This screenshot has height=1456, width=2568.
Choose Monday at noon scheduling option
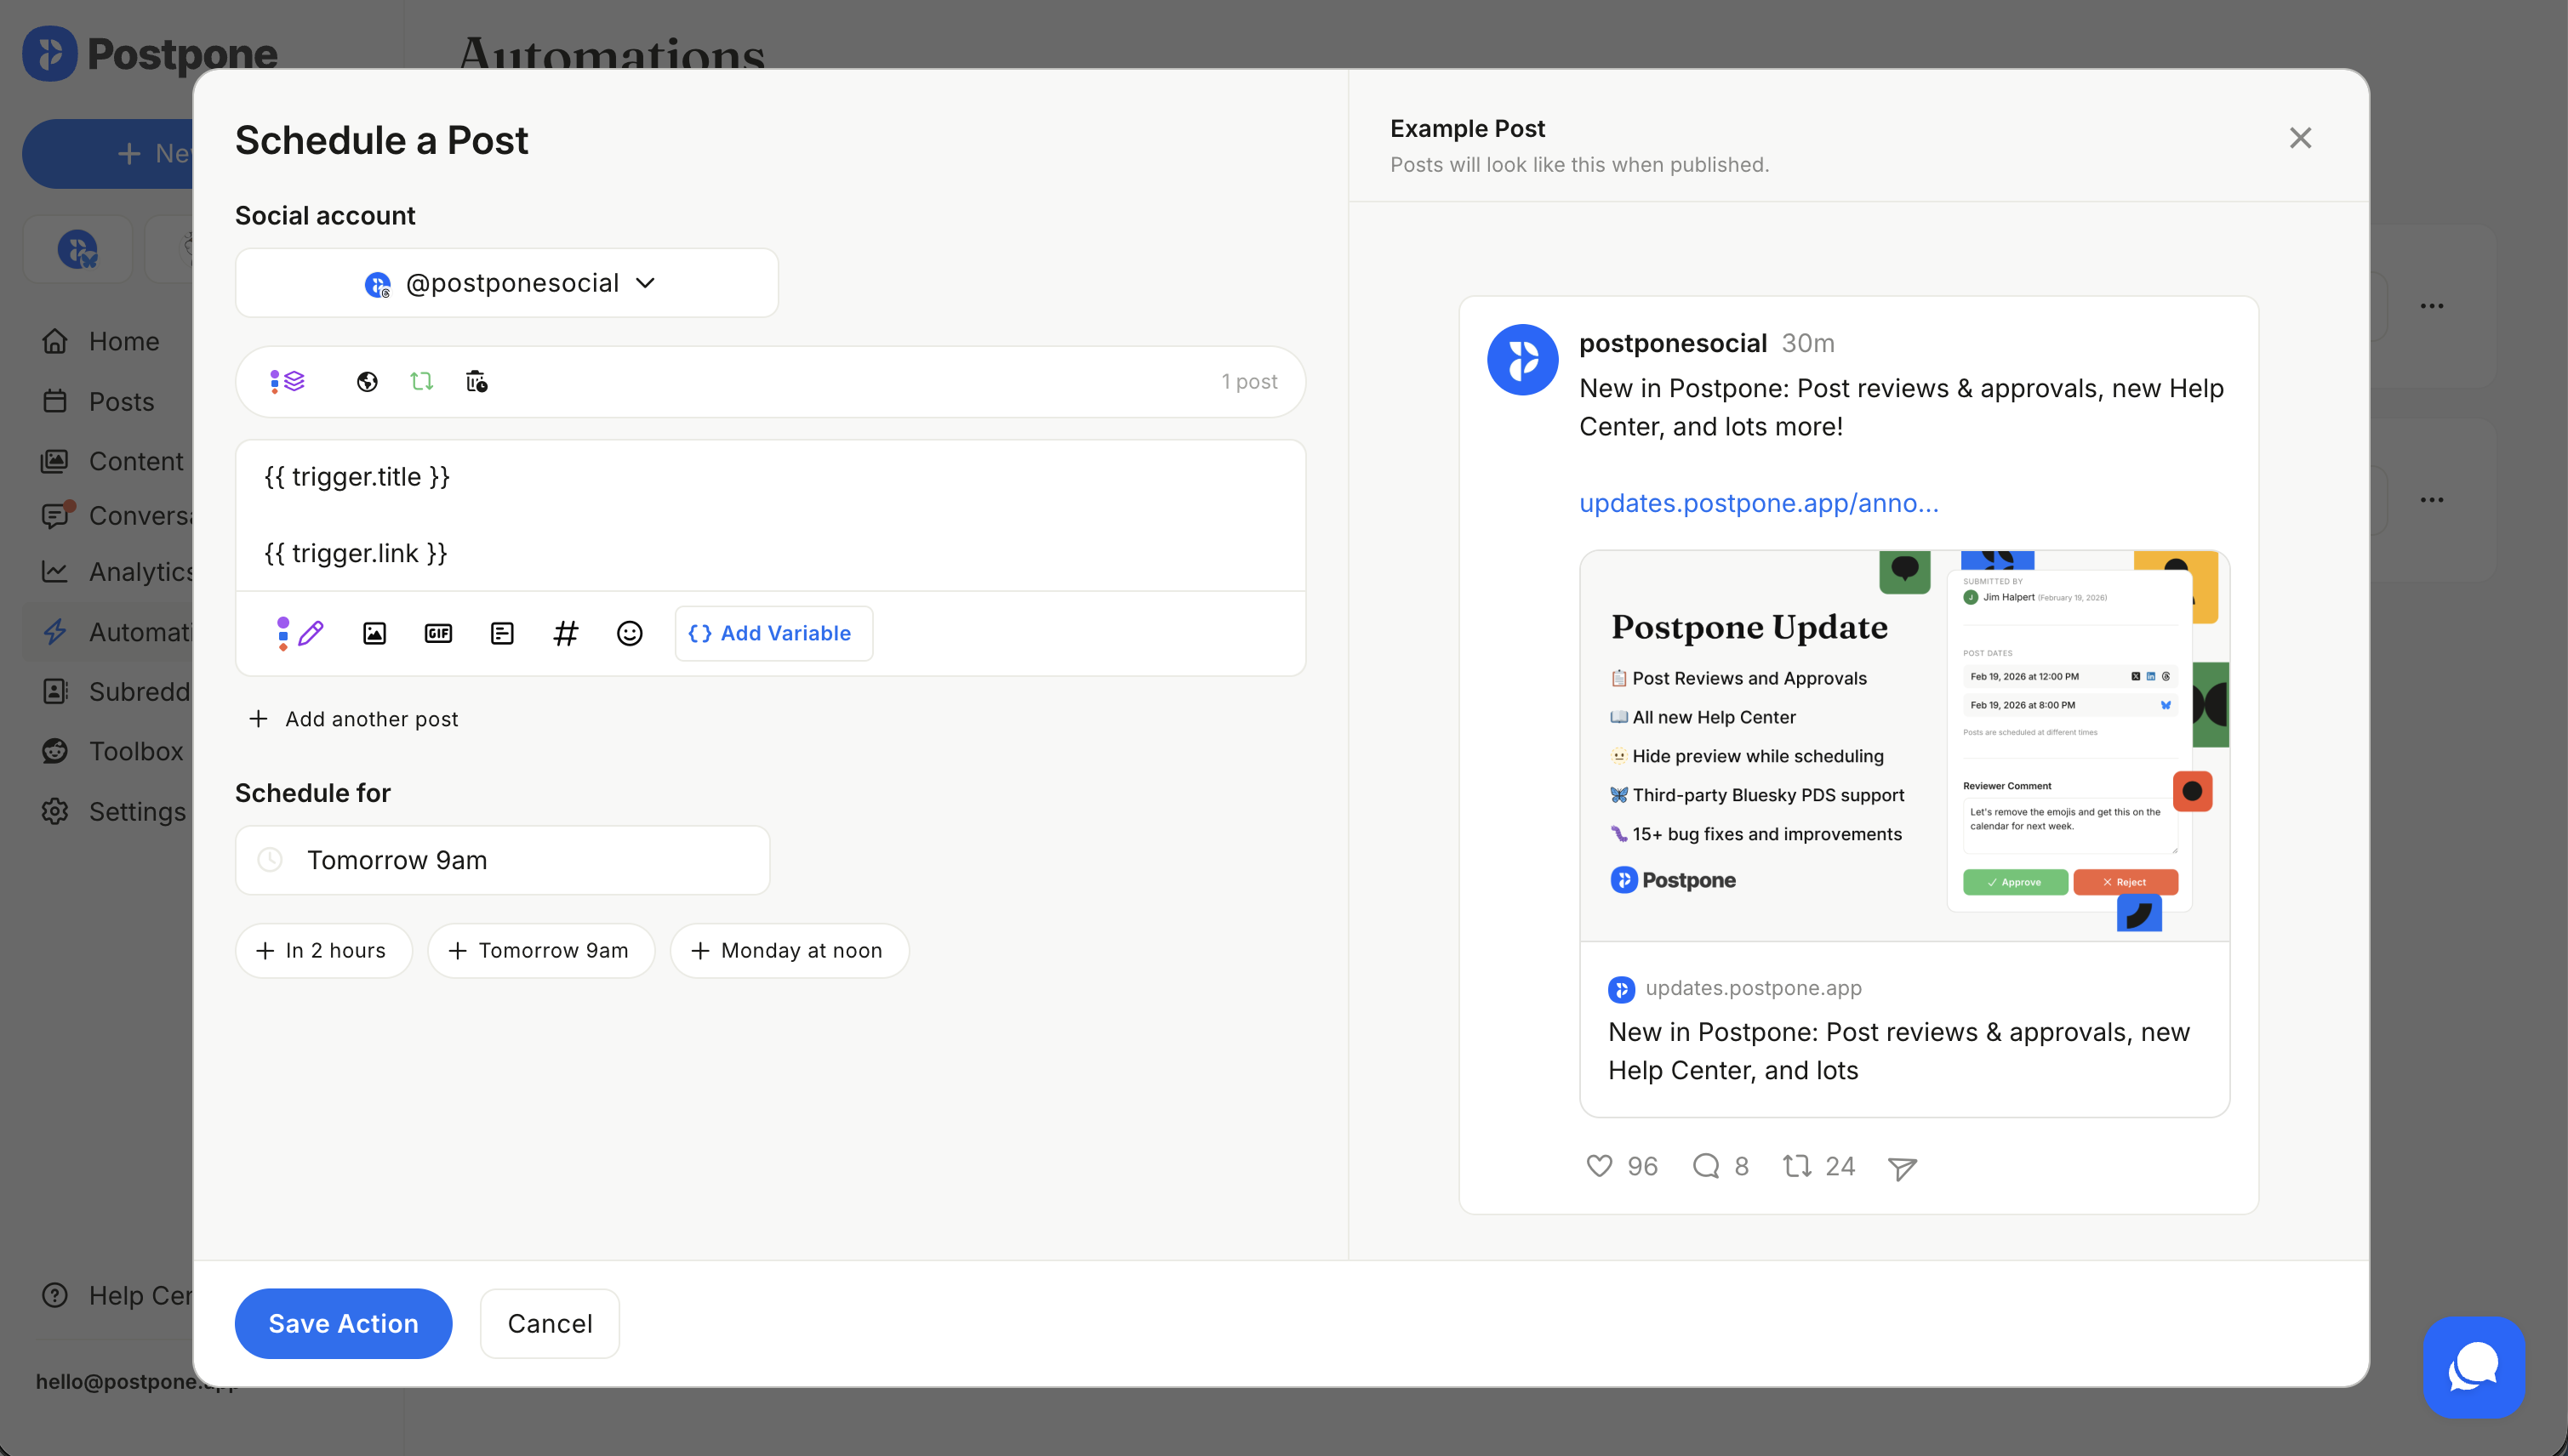(790, 950)
